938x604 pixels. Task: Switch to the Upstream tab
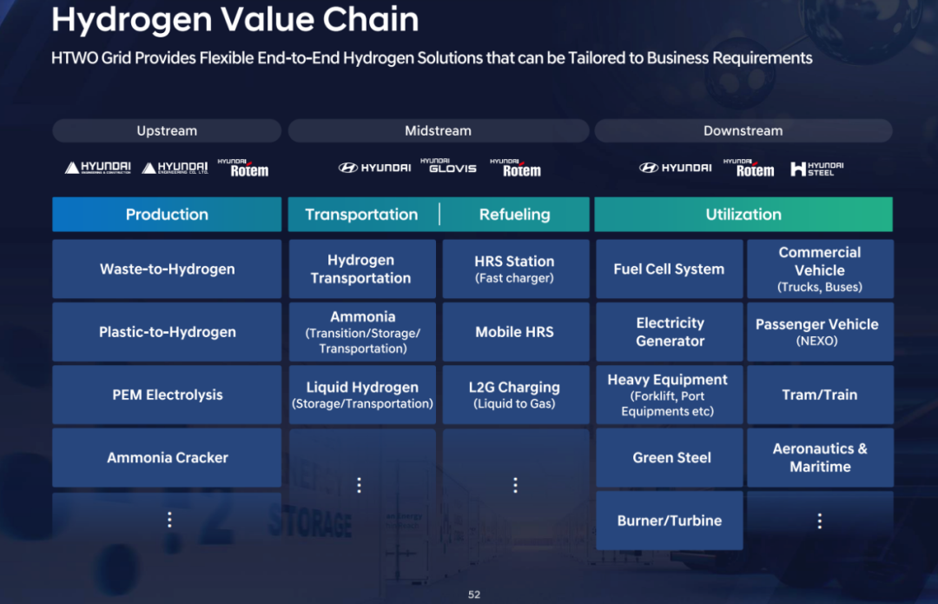point(167,131)
